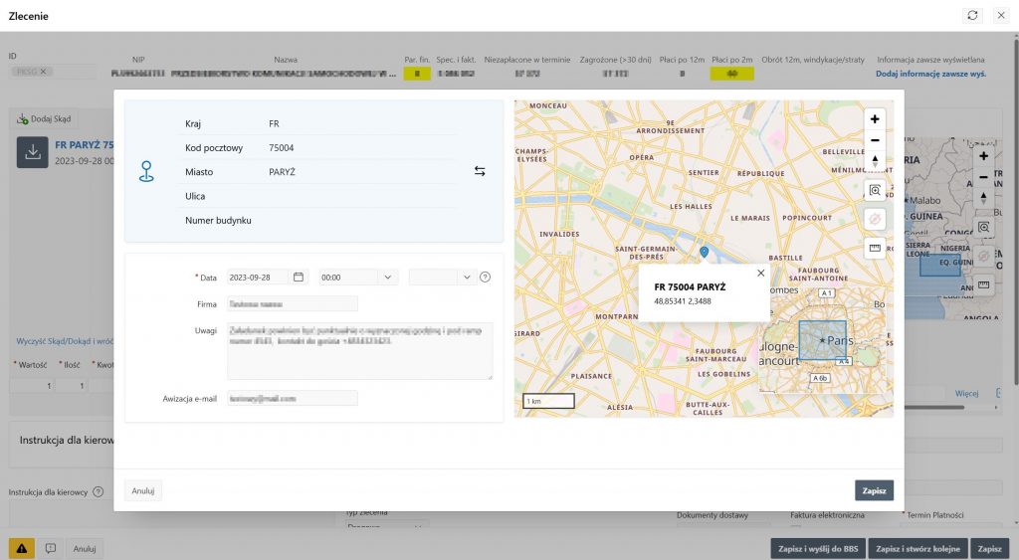The height and width of the screenshot is (560, 1019).
Task: Click the crossed-out compass map icon
Action: tap(875, 219)
